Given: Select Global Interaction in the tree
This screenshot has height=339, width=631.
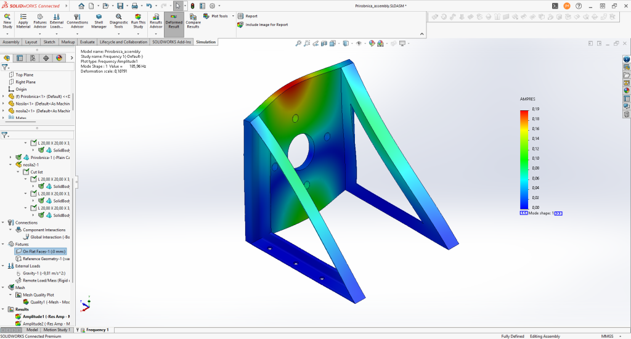Looking at the screenshot, I should 46,237.
